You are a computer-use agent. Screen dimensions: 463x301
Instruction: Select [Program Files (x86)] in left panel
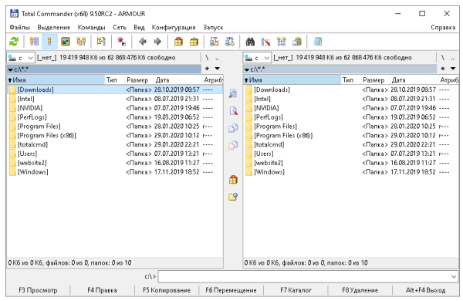(x=115, y=135)
